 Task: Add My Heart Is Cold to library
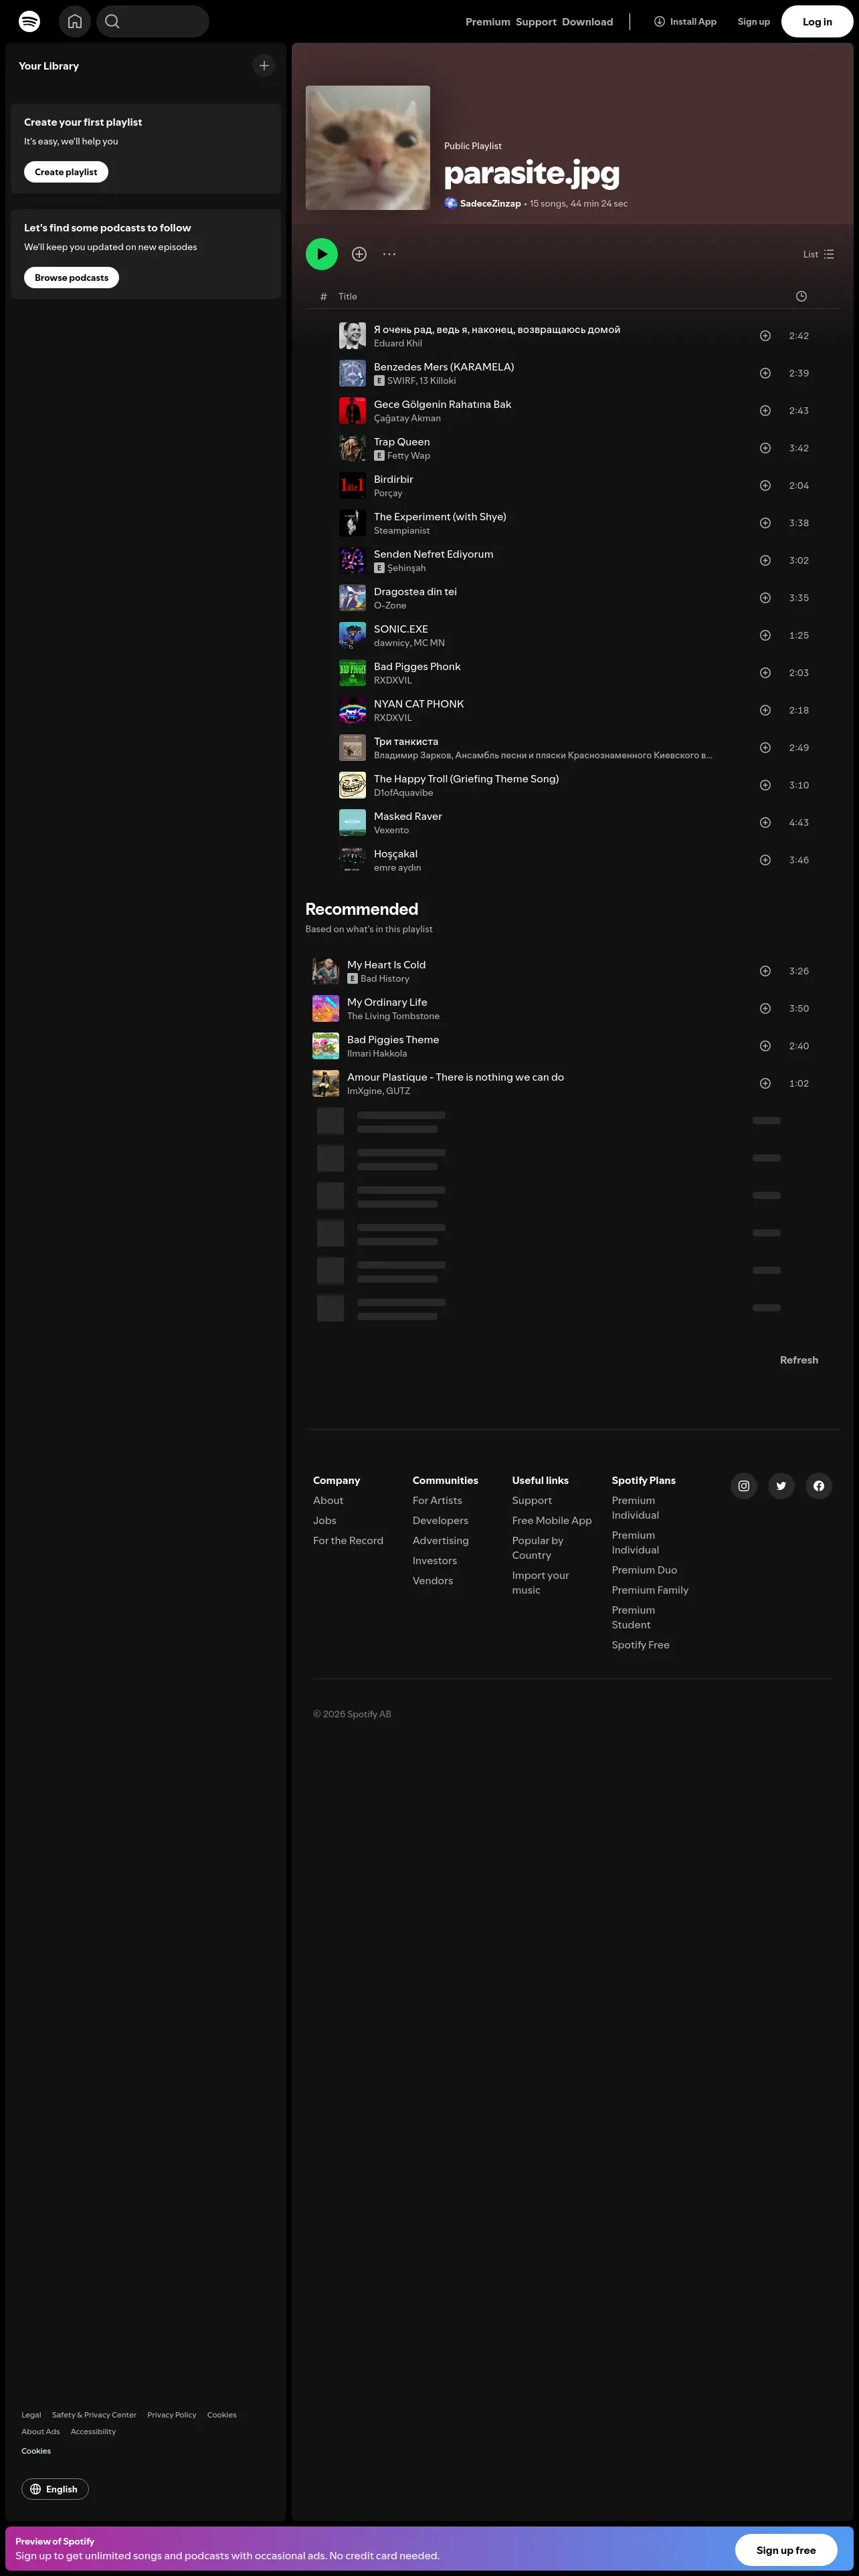[x=765, y=971]
